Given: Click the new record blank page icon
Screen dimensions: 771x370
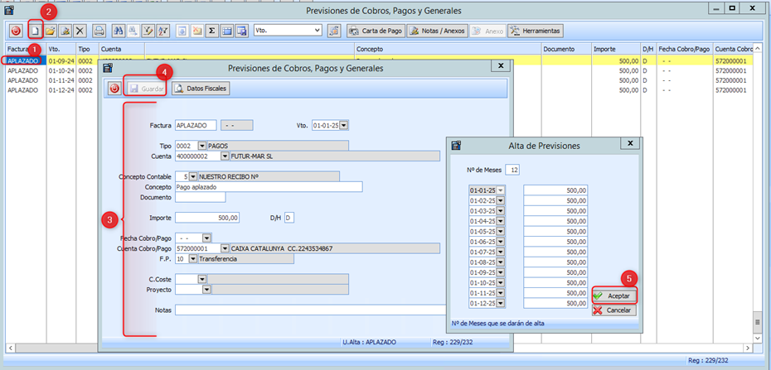Looking at the screenshot, I should click(x=36, y=31).
